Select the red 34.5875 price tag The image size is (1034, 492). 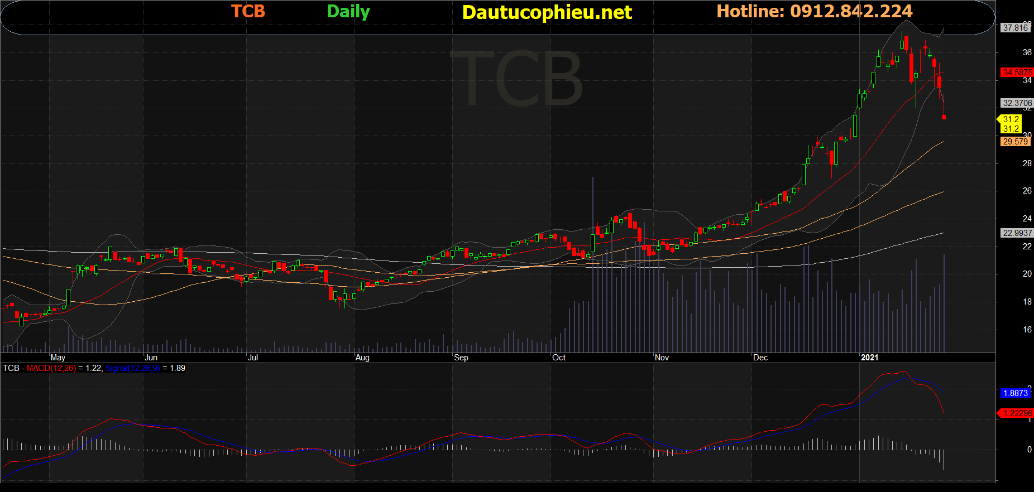pos(1016,73)
